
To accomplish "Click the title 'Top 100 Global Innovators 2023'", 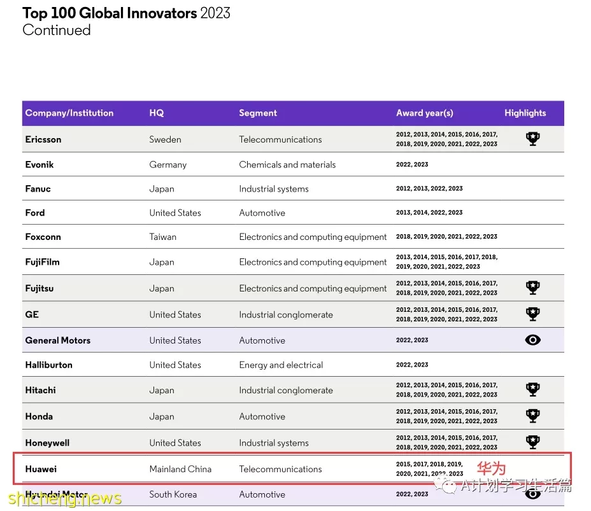I will (126, 13).
